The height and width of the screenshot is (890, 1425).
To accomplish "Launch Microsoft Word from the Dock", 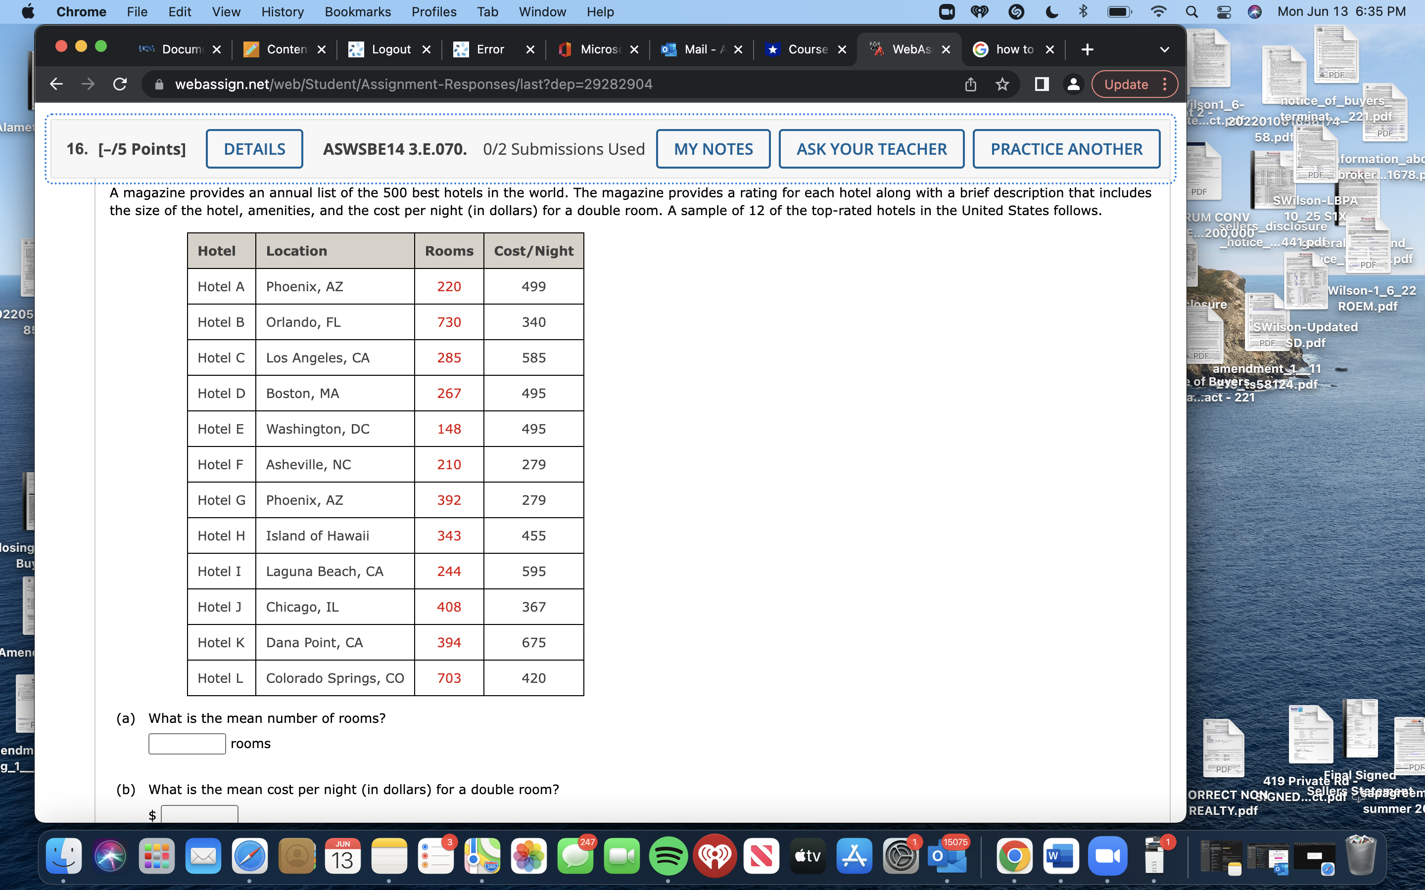I will (x=1060, y=856).
